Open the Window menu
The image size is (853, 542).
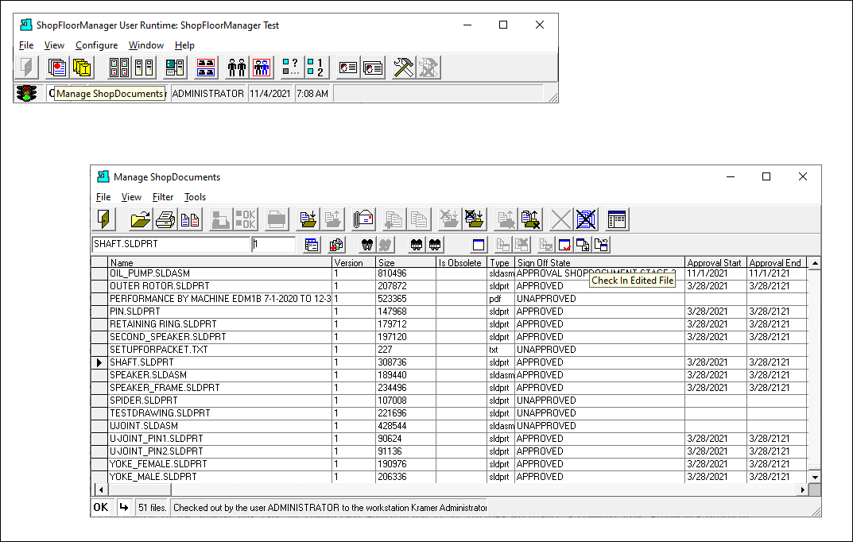[145, 45]
